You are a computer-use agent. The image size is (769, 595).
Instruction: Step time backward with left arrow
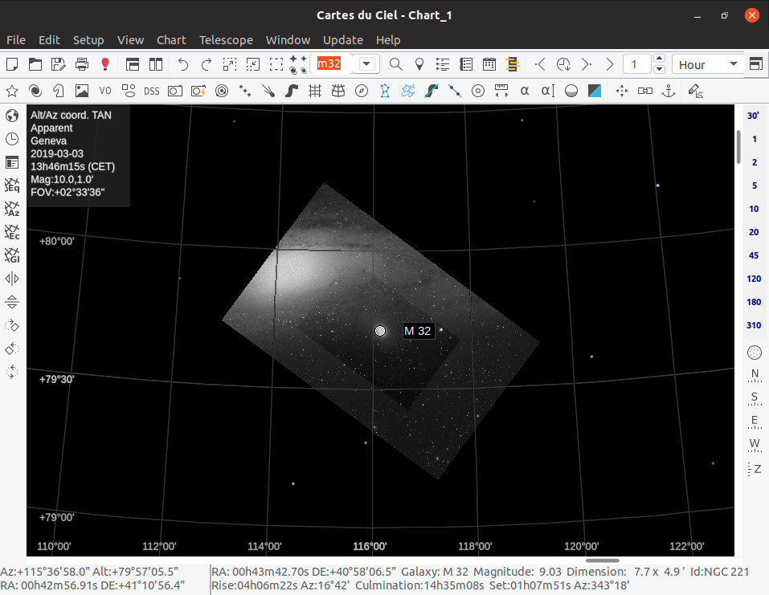540,64
